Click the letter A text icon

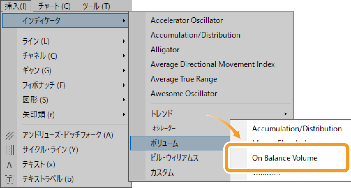9,165
